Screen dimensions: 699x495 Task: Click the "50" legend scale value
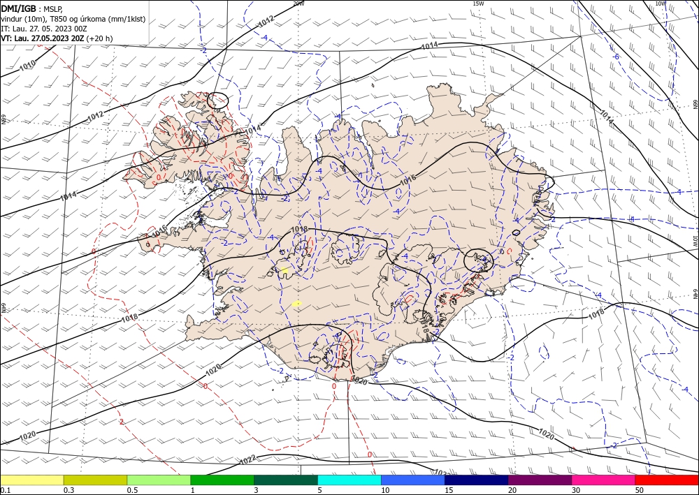pos(640,490)
